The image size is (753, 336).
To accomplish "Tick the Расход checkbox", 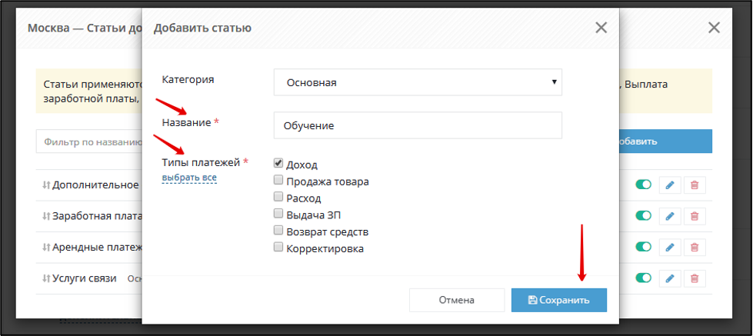I will (x=278, y=196).
